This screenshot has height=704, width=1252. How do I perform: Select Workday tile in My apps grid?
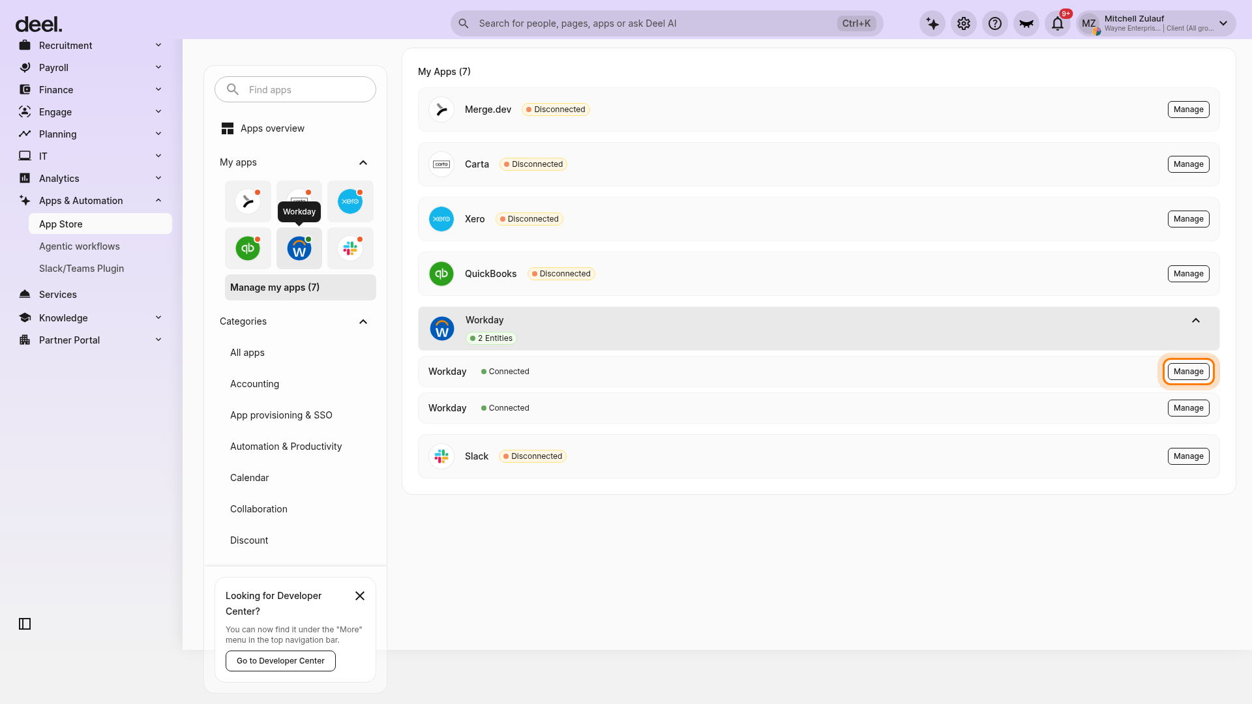pyautogui.click(x=299, y=248)
